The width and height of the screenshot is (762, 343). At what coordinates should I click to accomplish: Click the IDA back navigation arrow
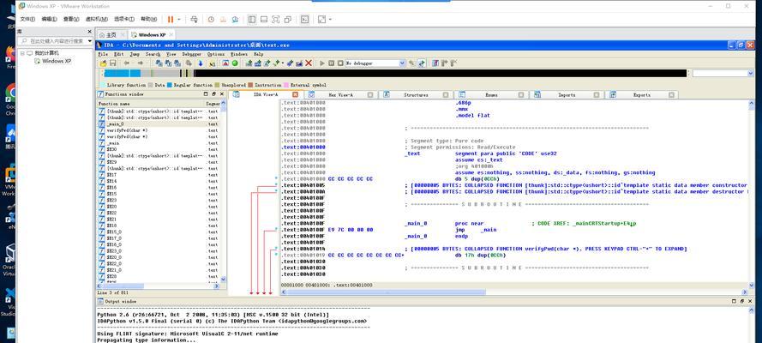tap(126, 63)
